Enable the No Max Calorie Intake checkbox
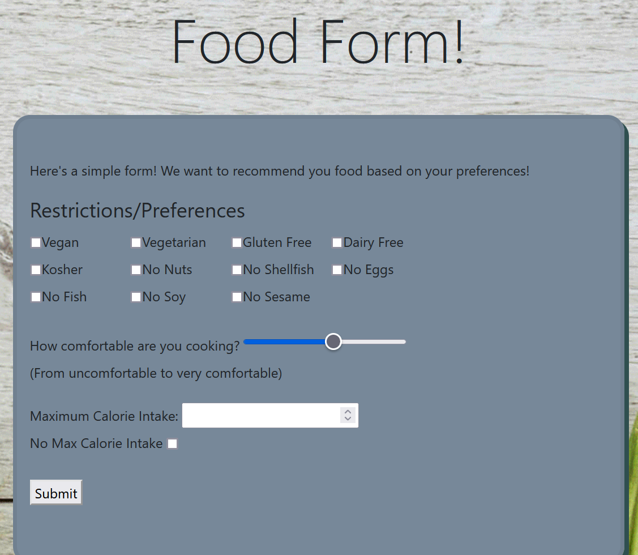This screenshot has height=555, width=638. click(x=172, y=443)
